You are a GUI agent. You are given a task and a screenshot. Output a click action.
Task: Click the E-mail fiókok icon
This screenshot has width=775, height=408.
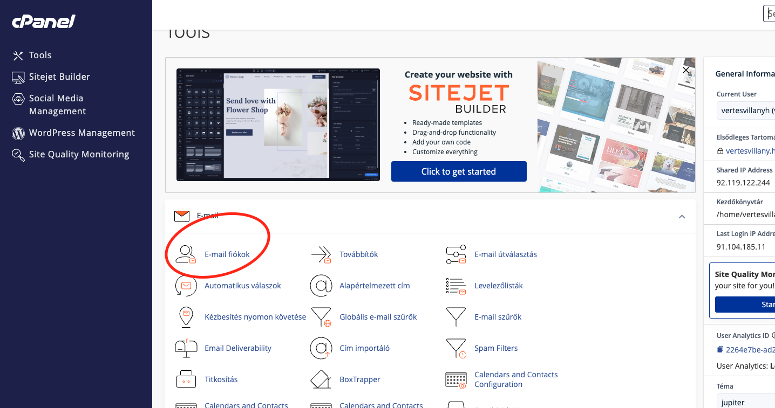[x=186, y=254]
